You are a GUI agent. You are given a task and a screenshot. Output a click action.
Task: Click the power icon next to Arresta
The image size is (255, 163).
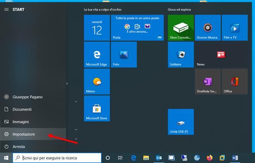point(6,147)
